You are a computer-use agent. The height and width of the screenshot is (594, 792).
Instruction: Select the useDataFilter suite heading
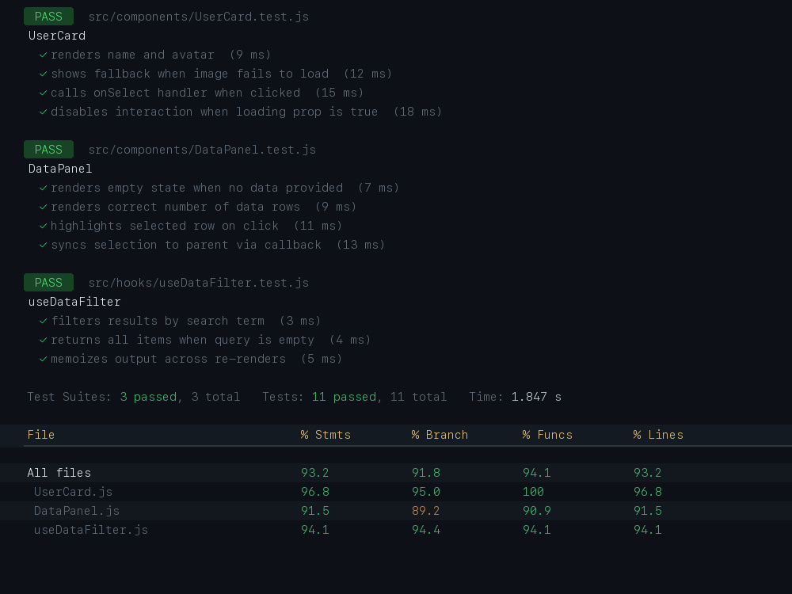pyautogui.click(x=74, y=302)
